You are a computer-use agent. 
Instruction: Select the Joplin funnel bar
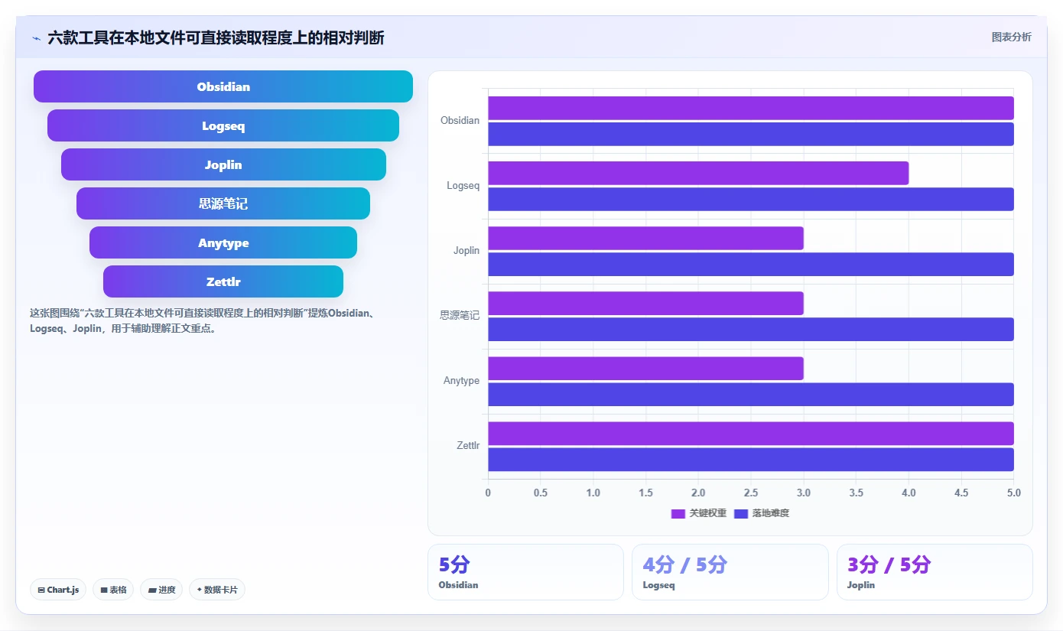[x=223, y=164]
